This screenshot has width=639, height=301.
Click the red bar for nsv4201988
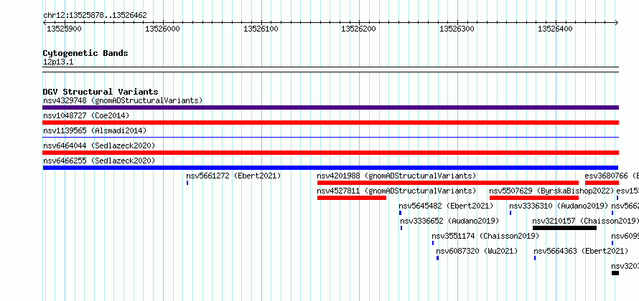pyautogui.click(x=448, y=183)
